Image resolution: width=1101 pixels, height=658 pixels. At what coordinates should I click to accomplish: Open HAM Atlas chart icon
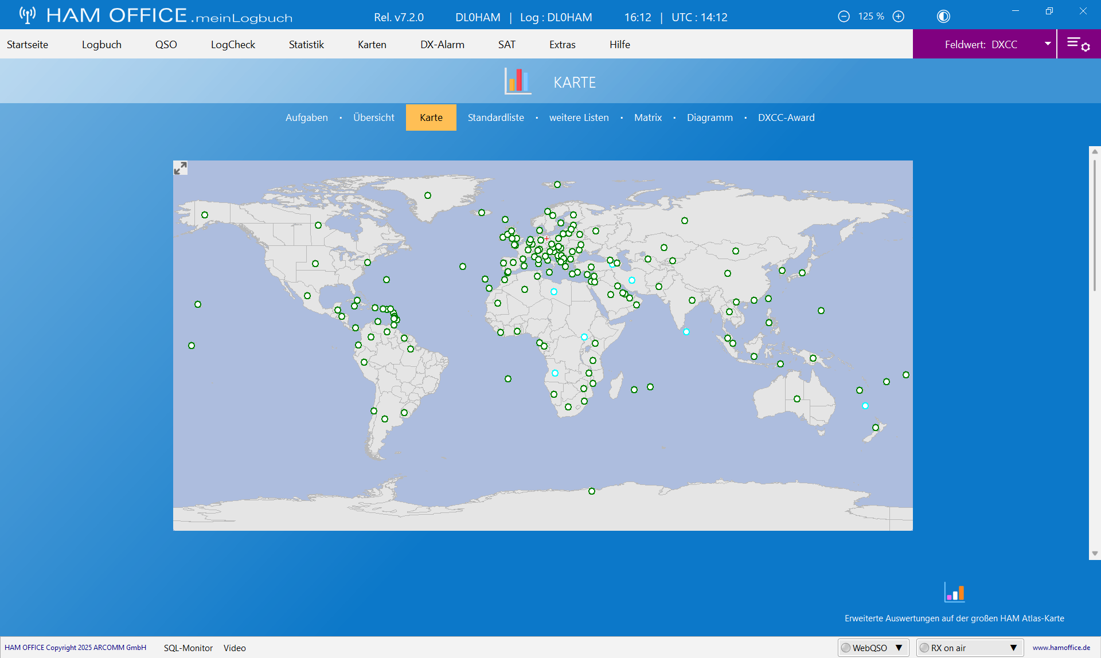coord(955,593)
